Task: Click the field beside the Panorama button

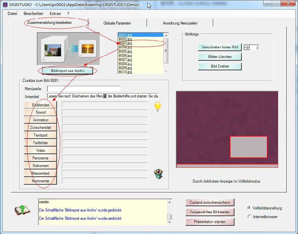Action: click(x=105, y=158)
